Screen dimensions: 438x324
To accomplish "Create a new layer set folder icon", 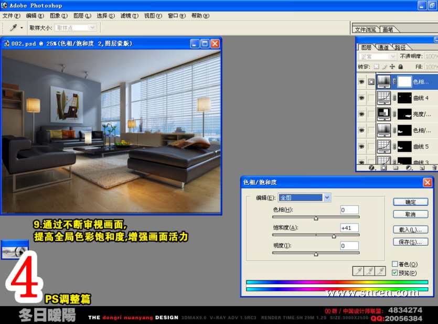I will [x=396, y=168].
